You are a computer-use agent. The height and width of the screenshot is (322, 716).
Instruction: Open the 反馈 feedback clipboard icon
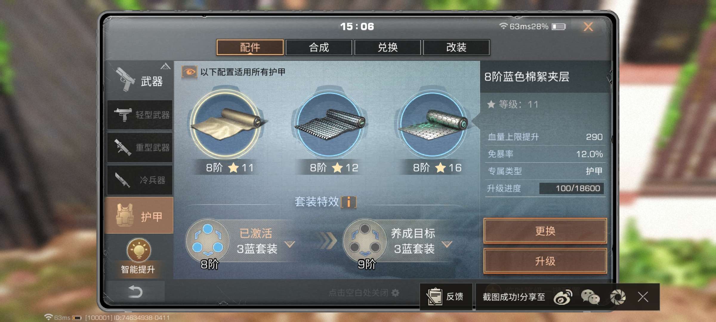435,297
